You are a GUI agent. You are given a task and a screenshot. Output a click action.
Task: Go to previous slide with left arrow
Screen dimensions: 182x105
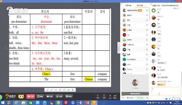(6, 48)
